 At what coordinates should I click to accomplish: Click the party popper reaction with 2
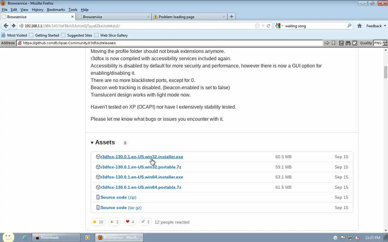(115, 222)
